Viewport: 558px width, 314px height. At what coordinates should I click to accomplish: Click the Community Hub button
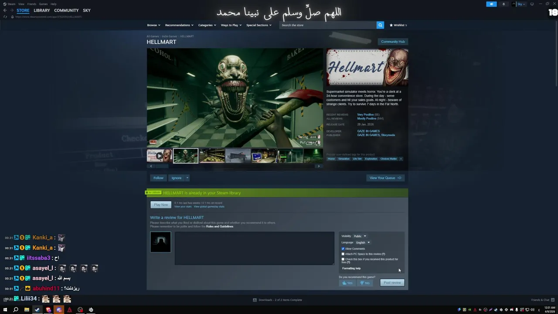pos(393,41)
